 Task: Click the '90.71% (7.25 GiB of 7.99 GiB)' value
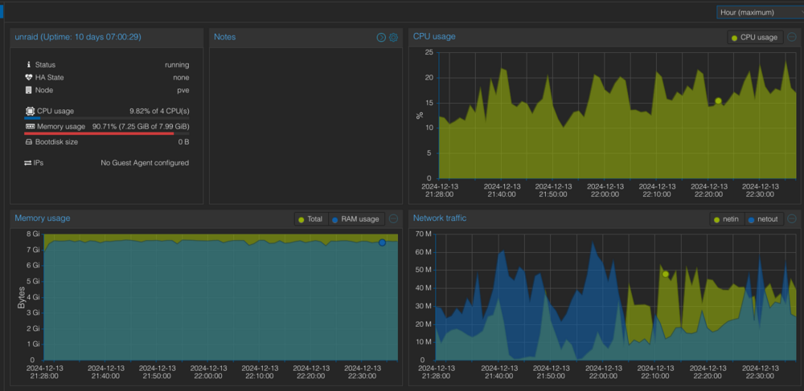point(141,126)
